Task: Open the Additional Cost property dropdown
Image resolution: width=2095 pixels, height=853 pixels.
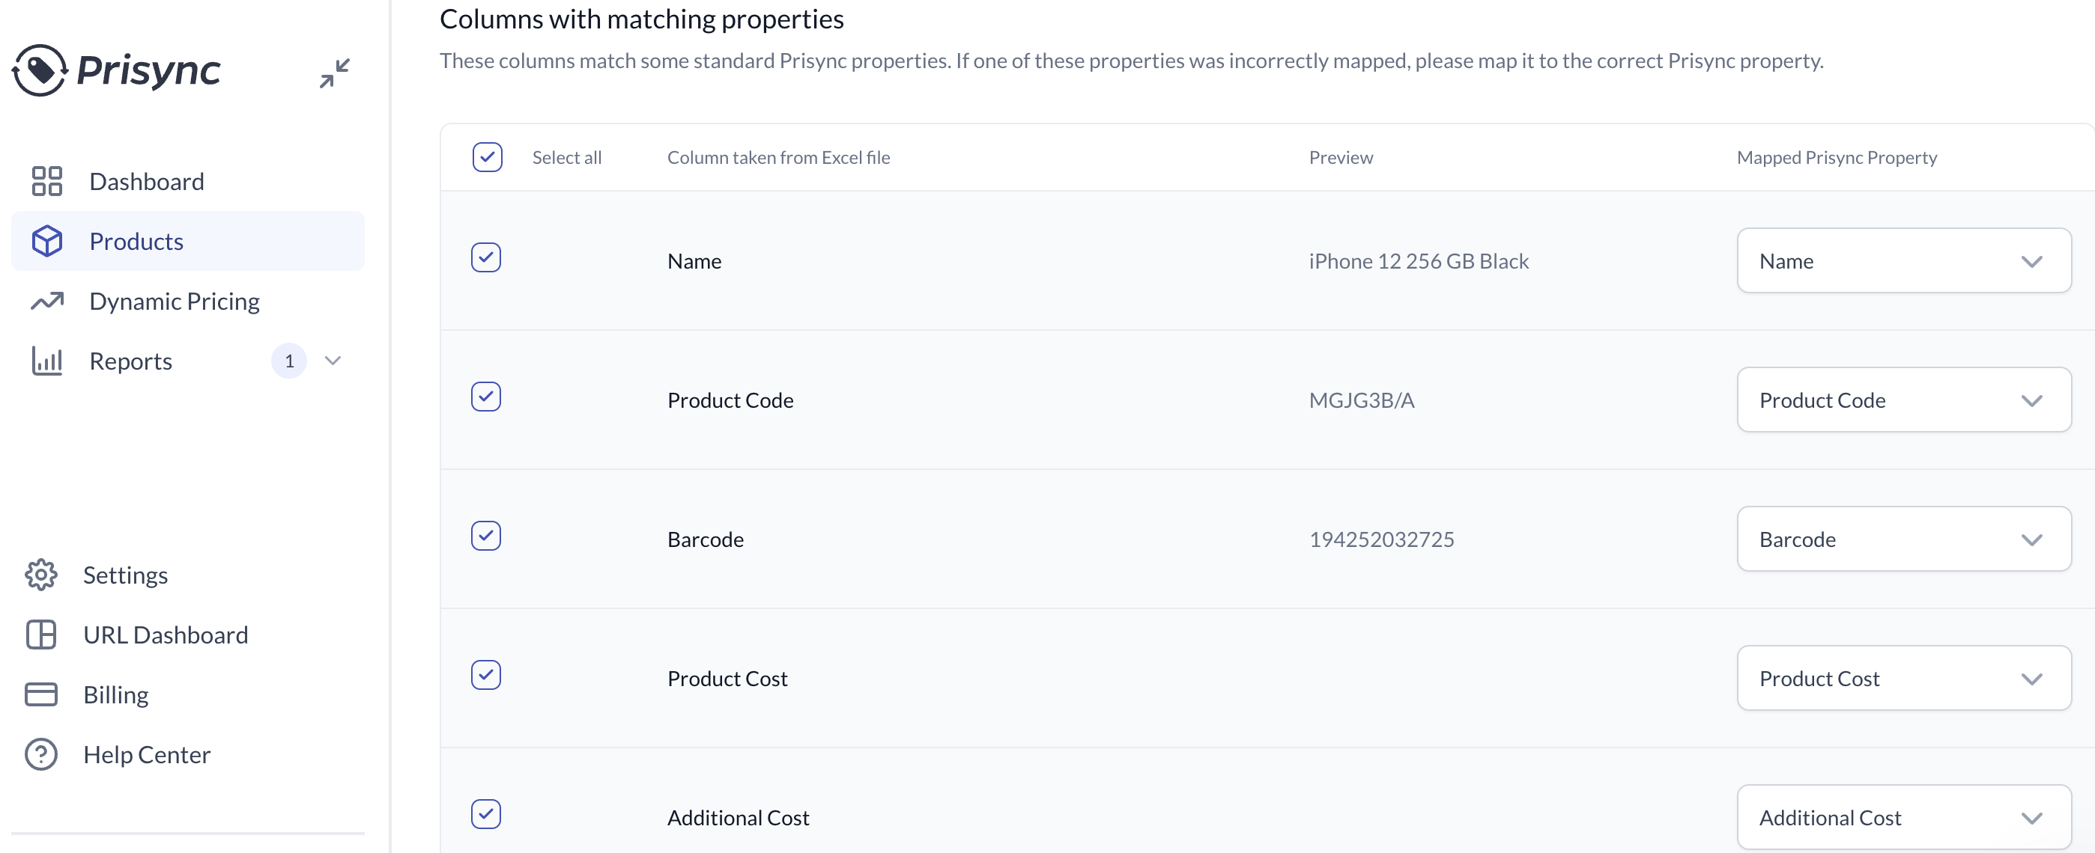Action: click(1904, 817)
